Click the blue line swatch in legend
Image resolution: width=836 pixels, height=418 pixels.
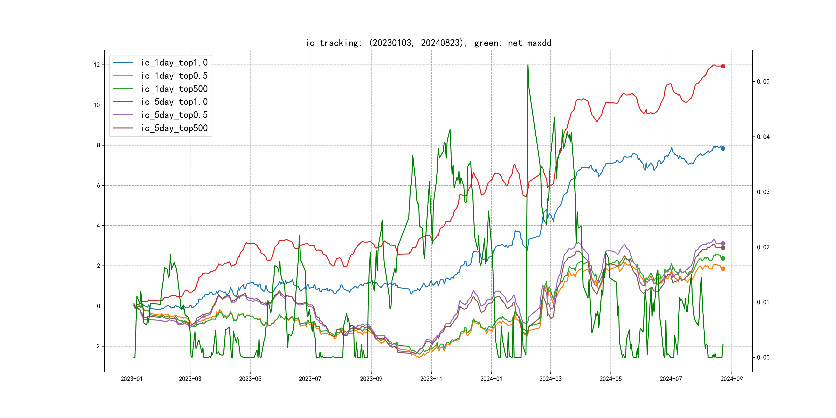[x=123, y=63]
